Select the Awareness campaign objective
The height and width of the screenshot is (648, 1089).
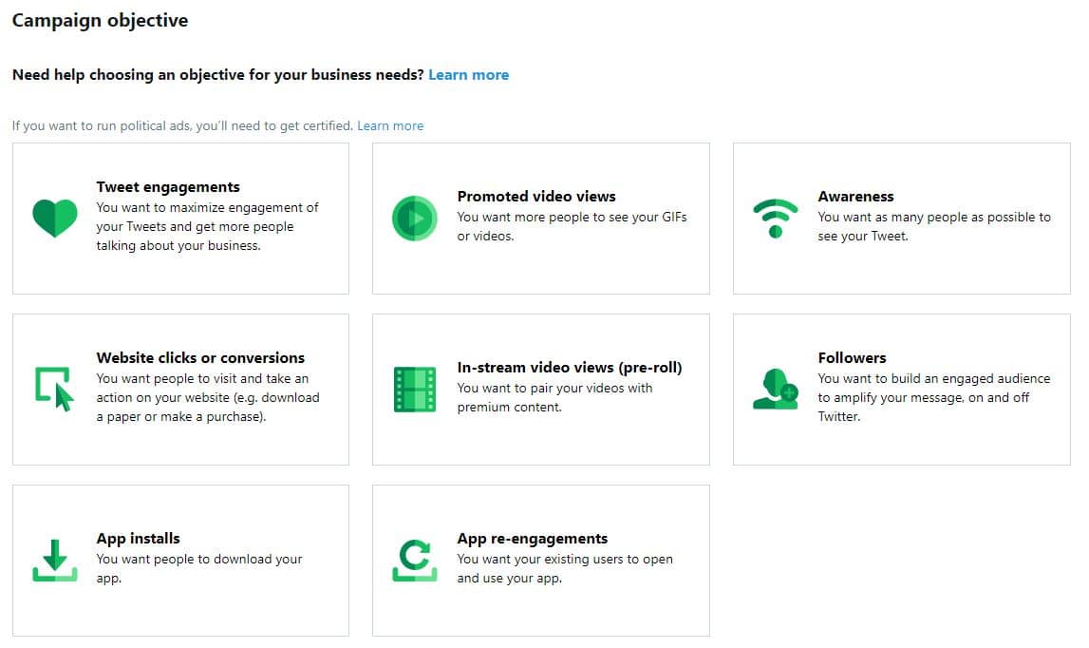[900, 217]
